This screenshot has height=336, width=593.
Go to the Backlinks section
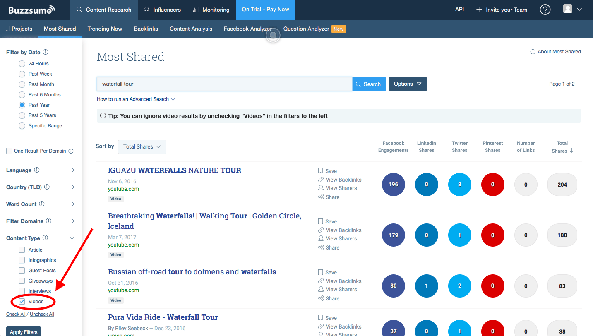point(146,29)
